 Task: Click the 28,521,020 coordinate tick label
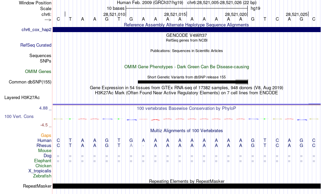click(x=236, y=14)
